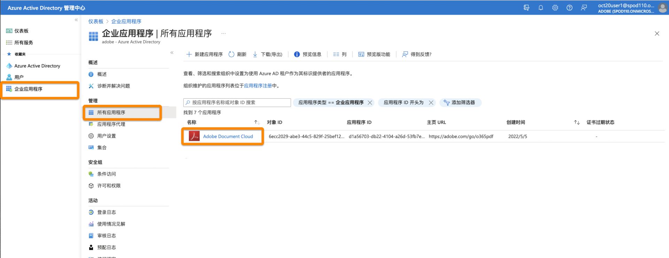Click 2022/5/5 creation date cell
Viewport: 669px width, 258px height.
click(517, 136)
